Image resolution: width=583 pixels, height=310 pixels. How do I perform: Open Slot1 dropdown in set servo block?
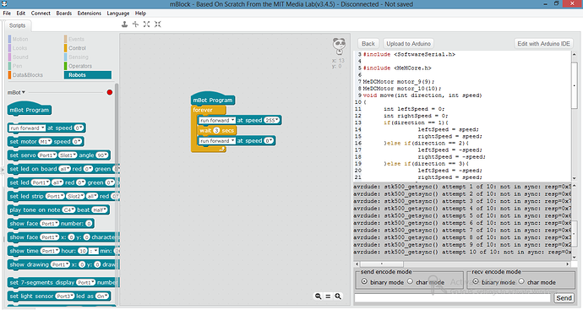(68, 155)
